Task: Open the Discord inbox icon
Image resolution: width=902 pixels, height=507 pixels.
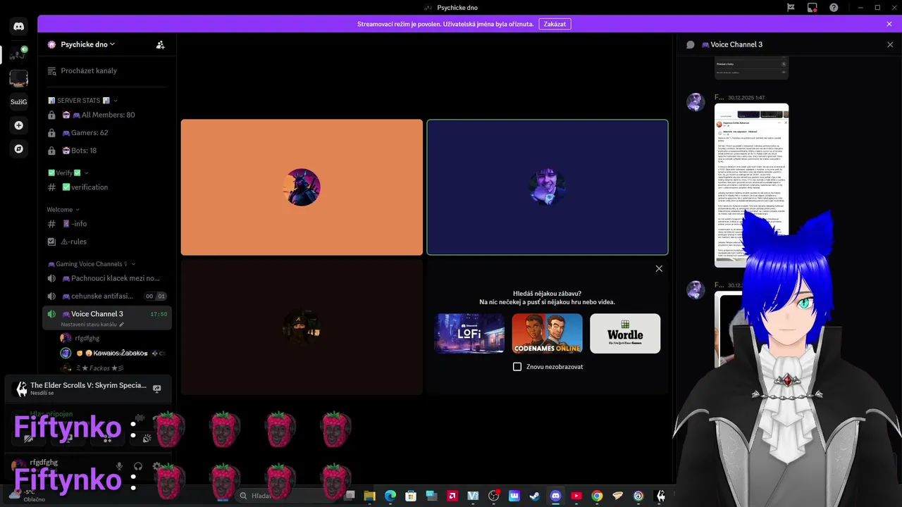Action: tap(812, 8)
